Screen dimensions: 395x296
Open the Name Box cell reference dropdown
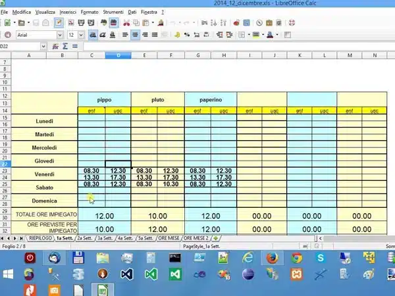(42, 47)
